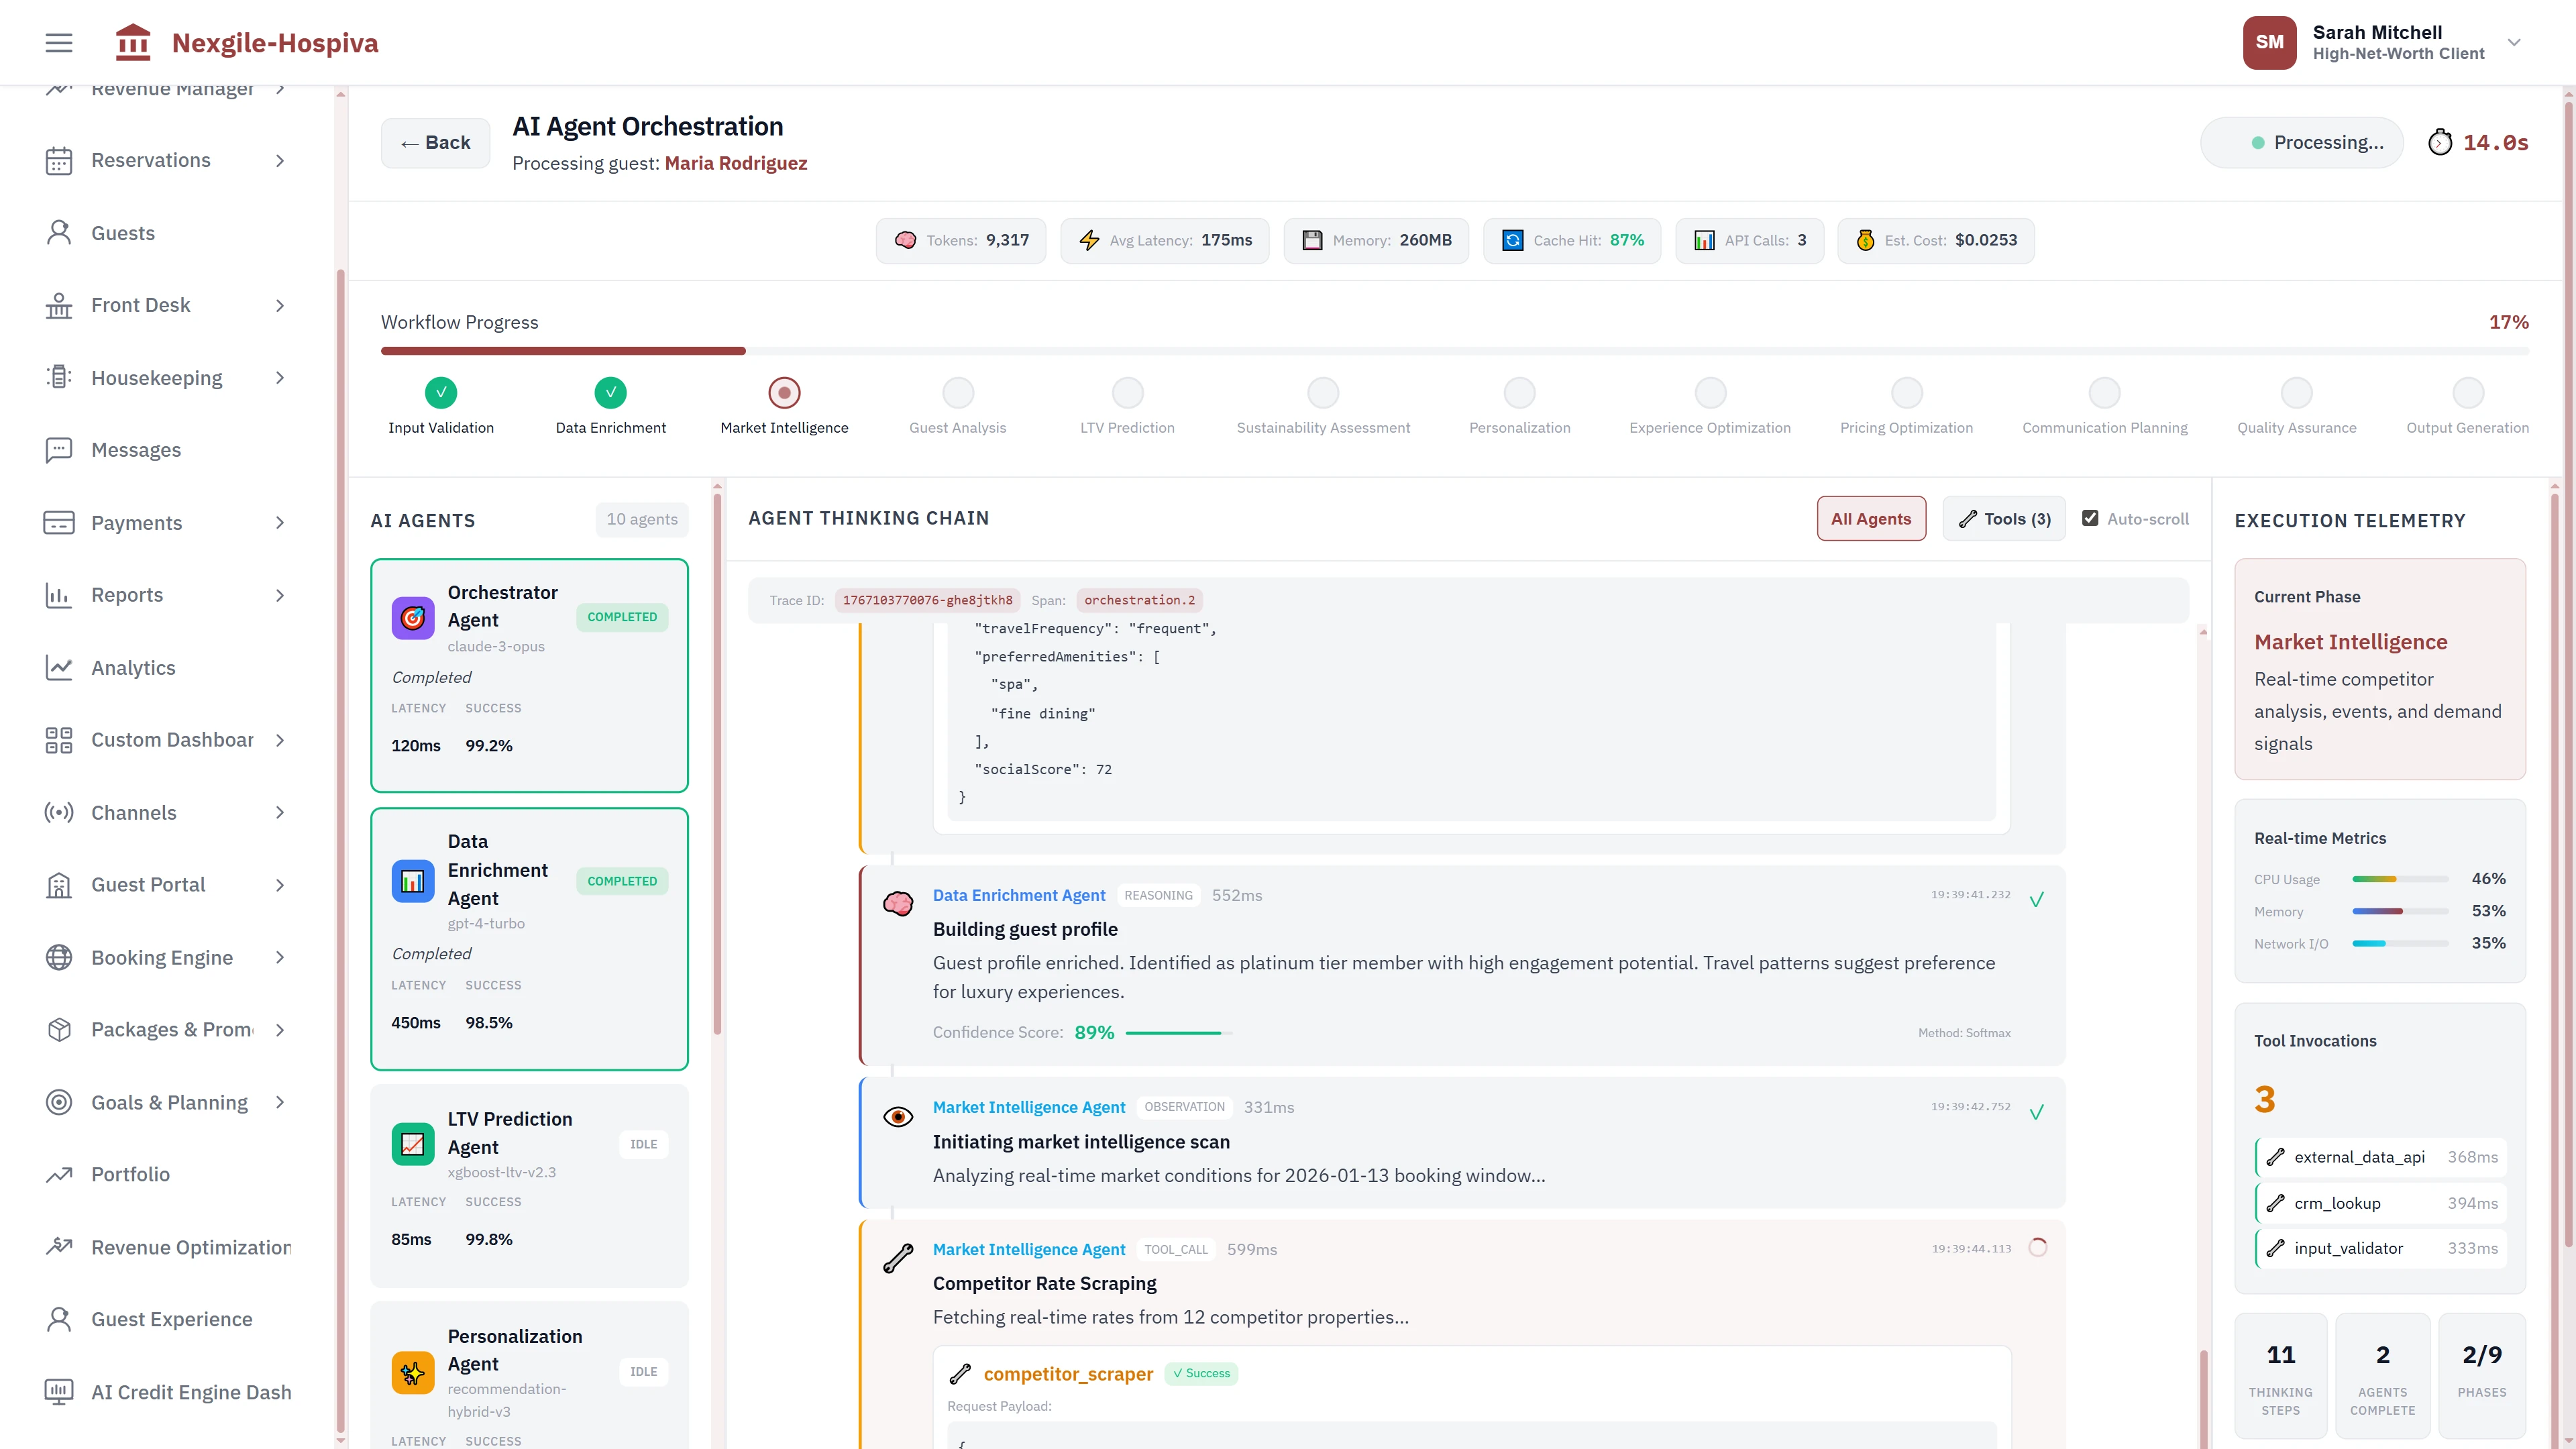
Task: Open the Maria Rodriguez guest link
Action: click(x=736, y=163)
